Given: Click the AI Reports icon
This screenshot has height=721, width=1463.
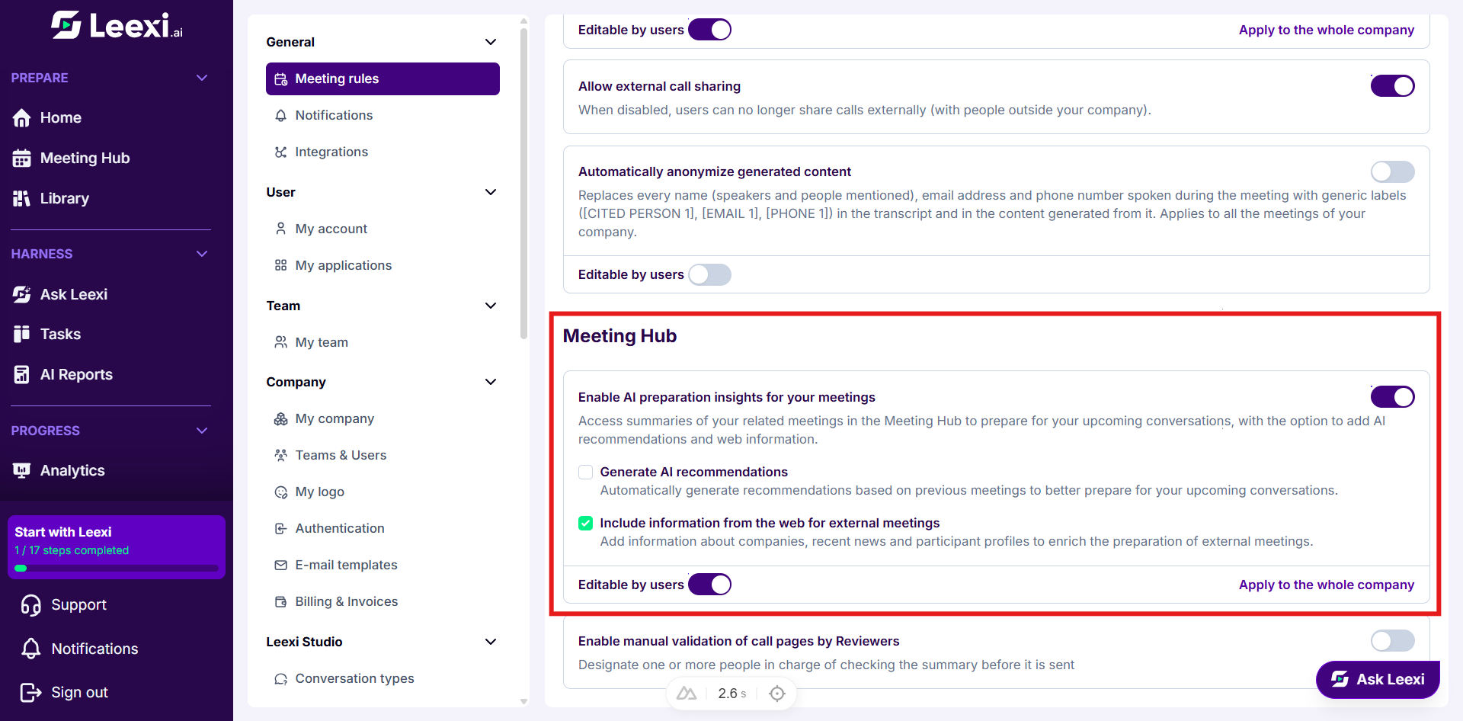Looking at the screenshot, I should coord(21,374).
